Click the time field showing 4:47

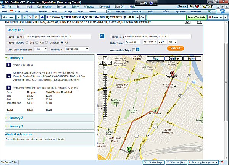tap(163, 42)
